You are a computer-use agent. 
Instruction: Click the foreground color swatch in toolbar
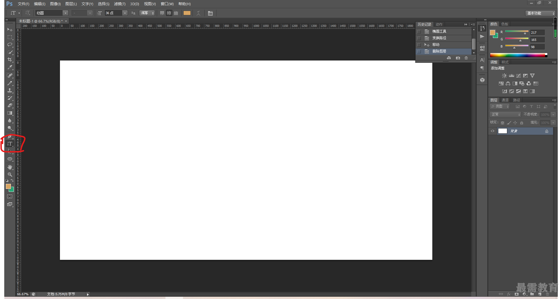click(8, 186)
